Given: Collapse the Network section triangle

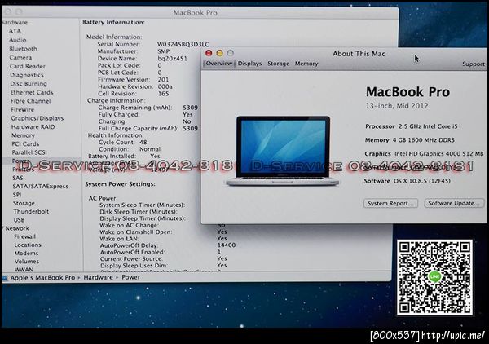Looking at the screenshot, I should (x=2, y=228).
